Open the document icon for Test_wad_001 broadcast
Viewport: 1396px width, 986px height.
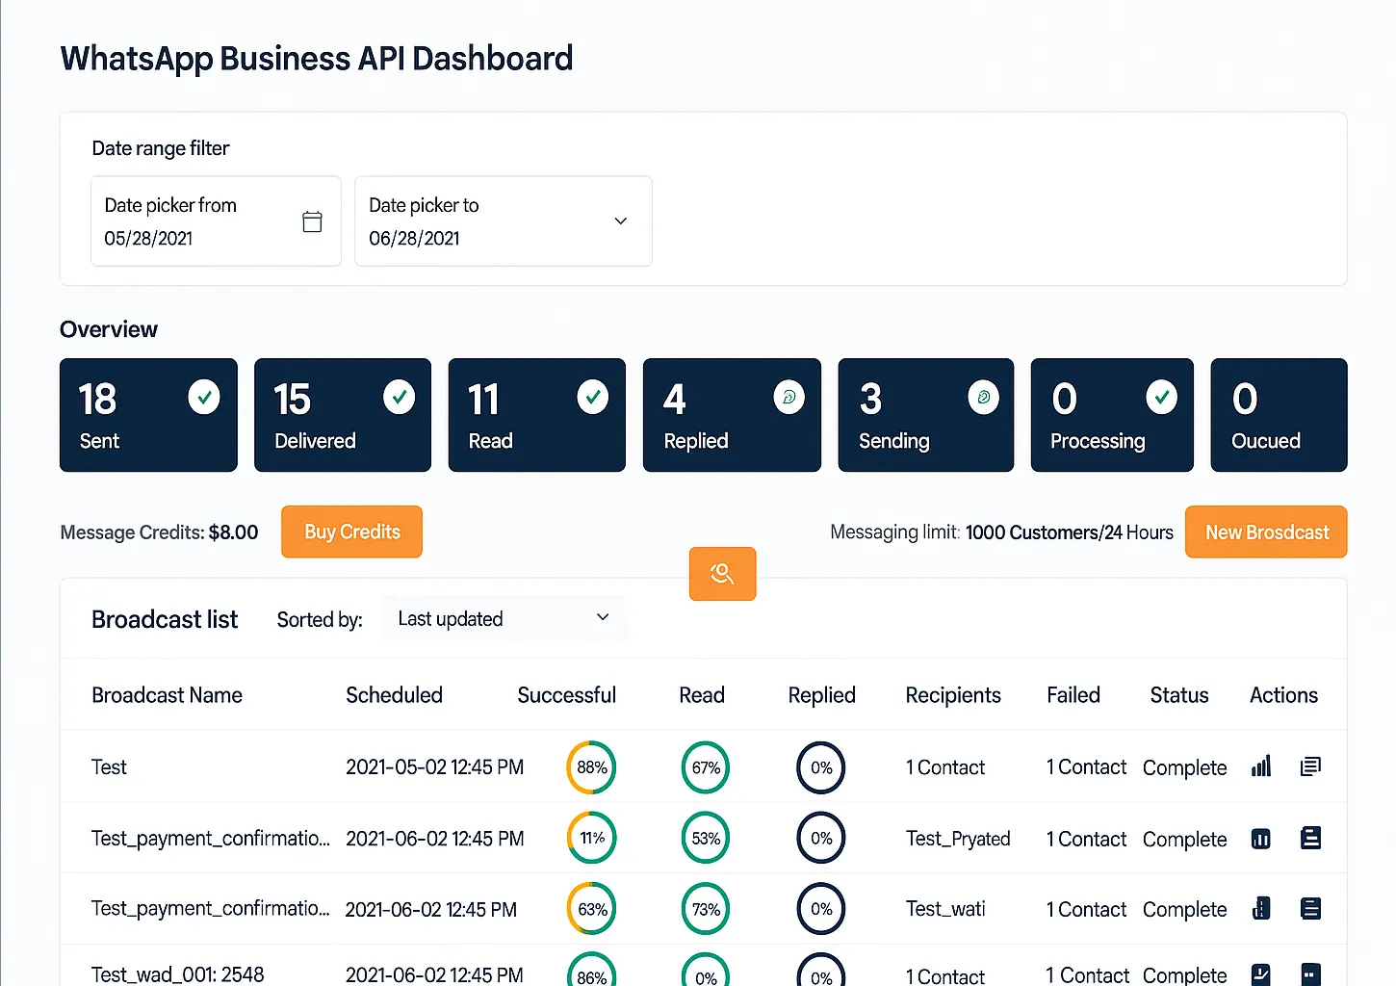[1310, 973]
